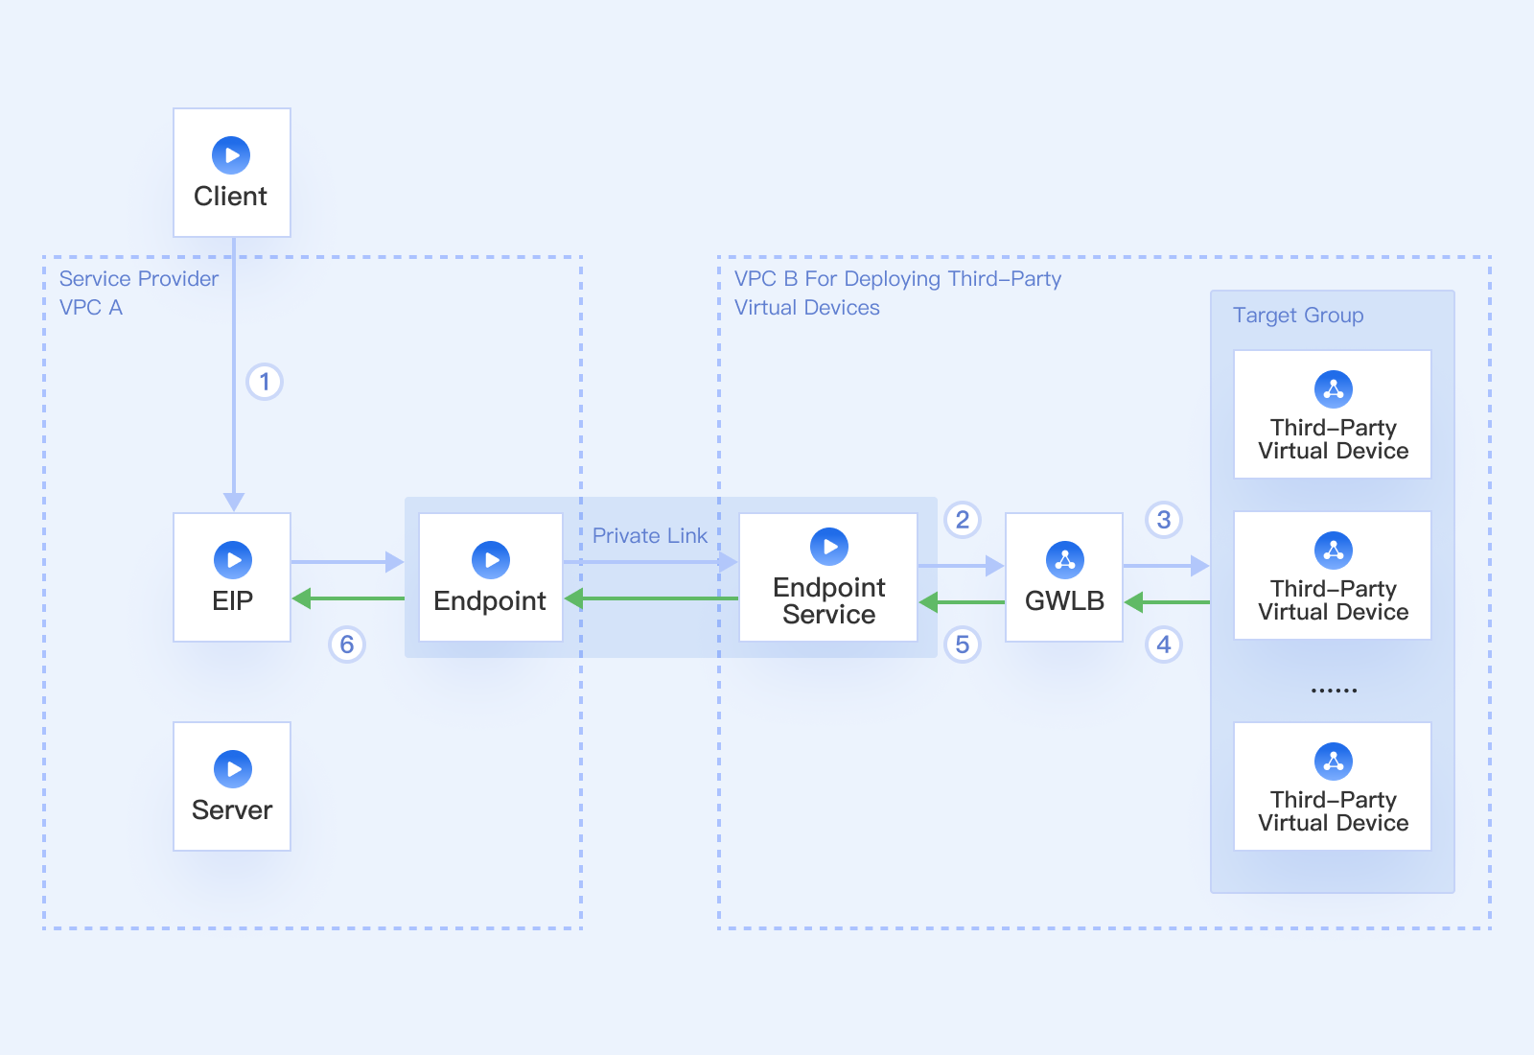Click the "EIP" label text
The width and height of the screenshot is (1534, 1055).
click(233, 601)
